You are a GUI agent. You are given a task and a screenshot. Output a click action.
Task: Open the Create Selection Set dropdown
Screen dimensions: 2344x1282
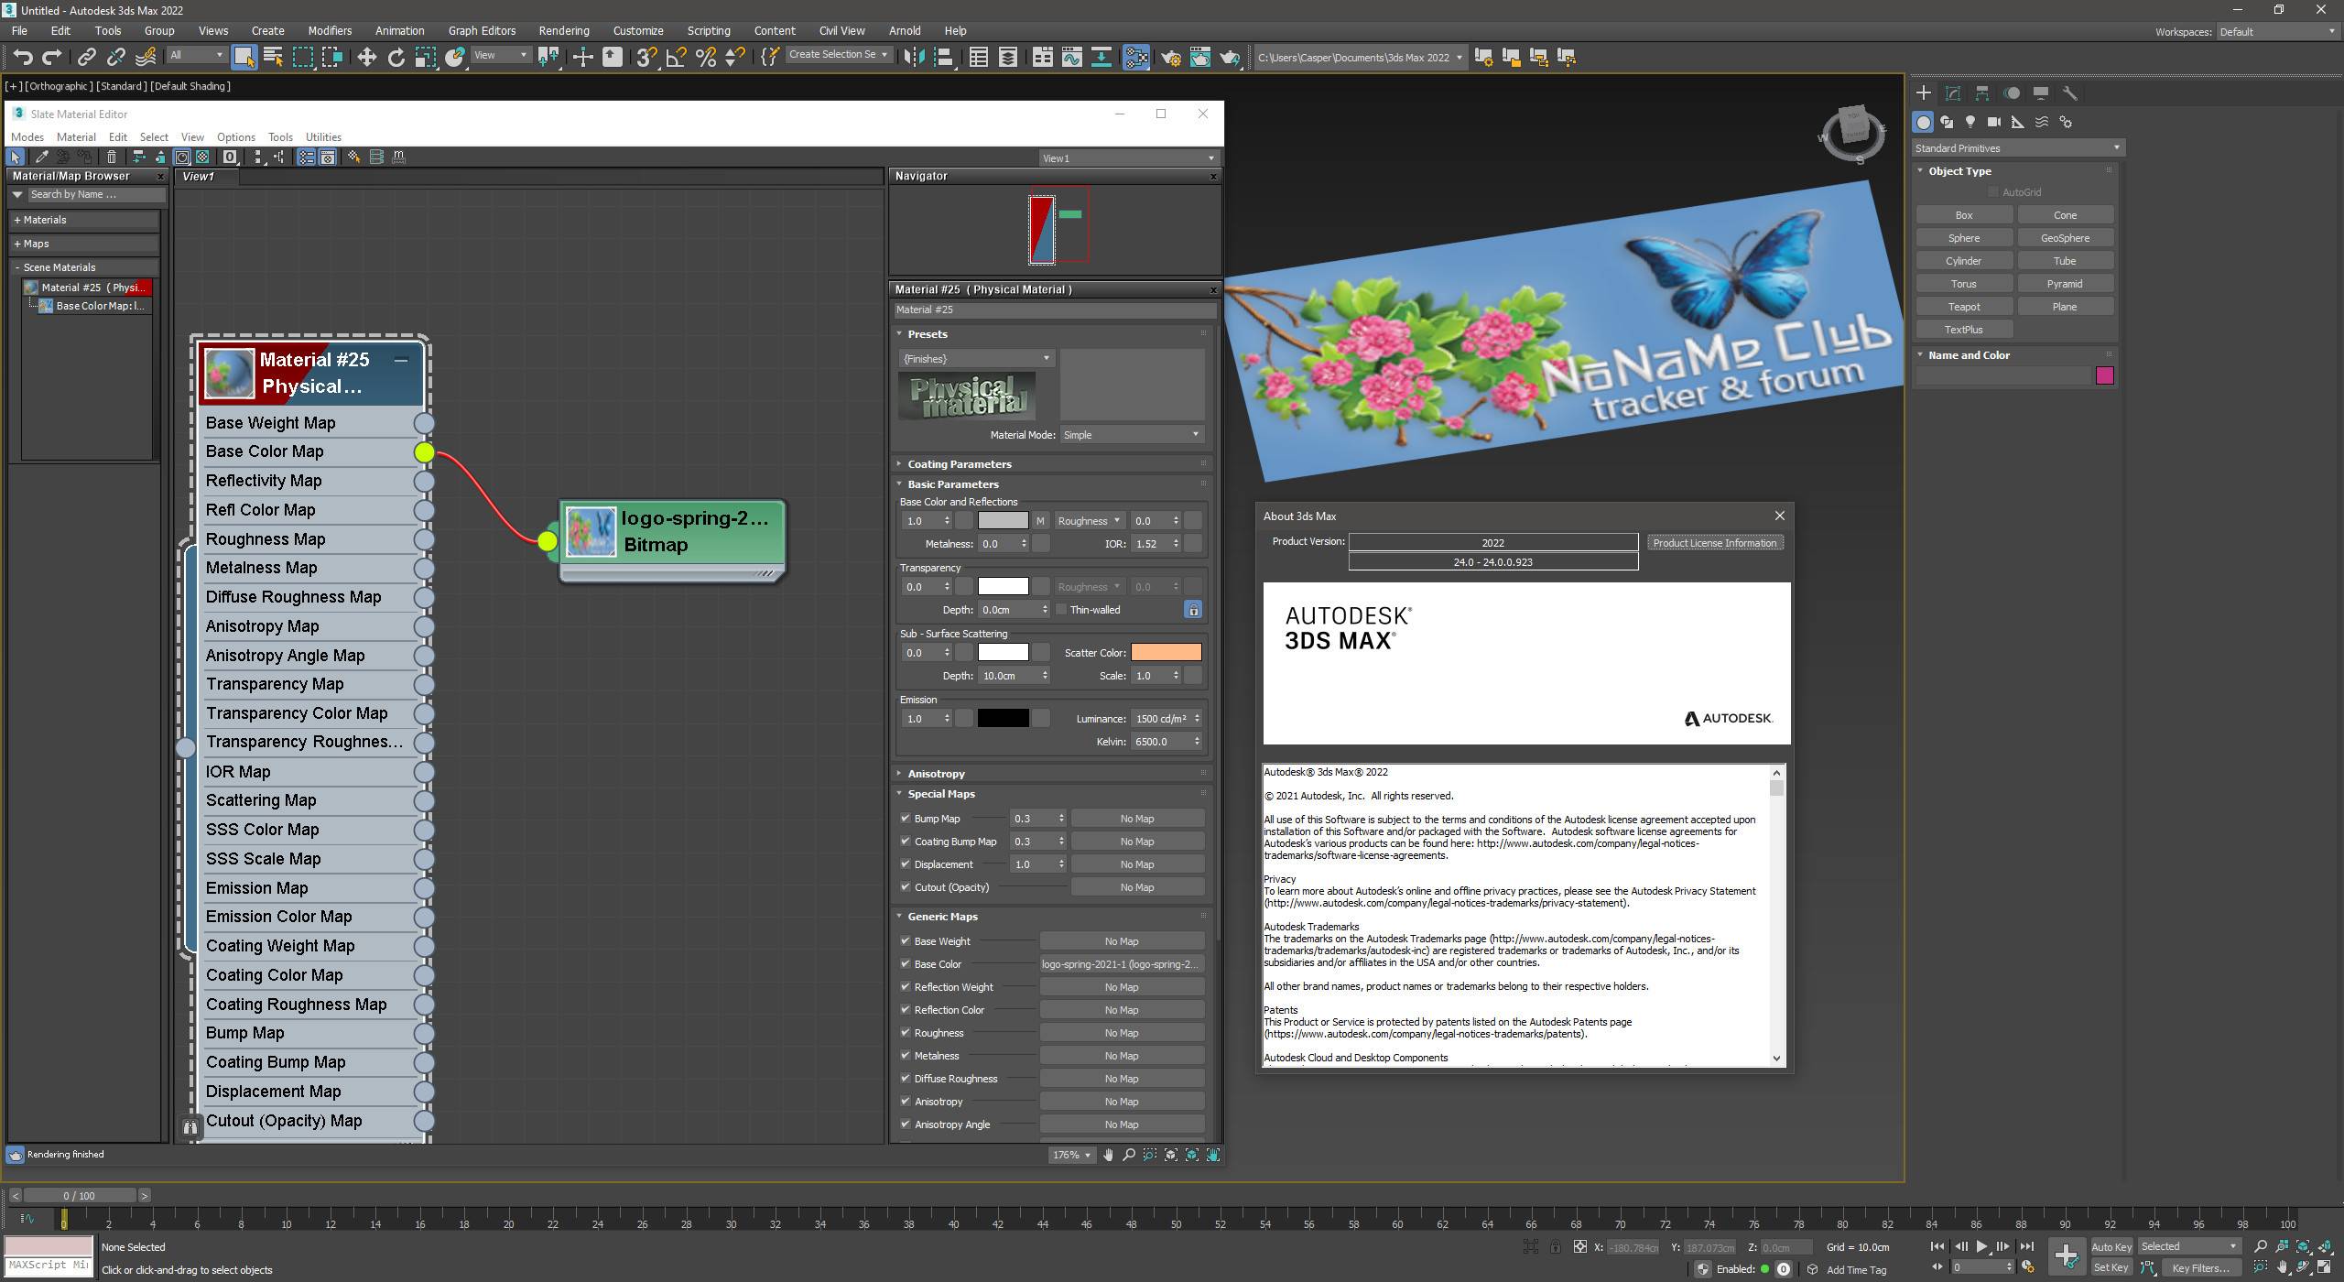point(838,55)
